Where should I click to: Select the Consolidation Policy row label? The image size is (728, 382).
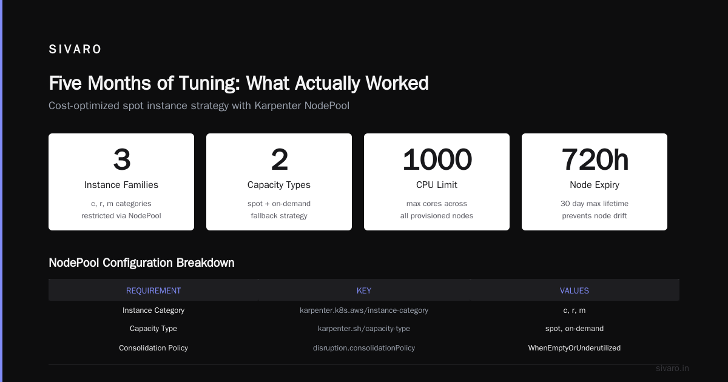pyautogui.click(x=153, y=348)
